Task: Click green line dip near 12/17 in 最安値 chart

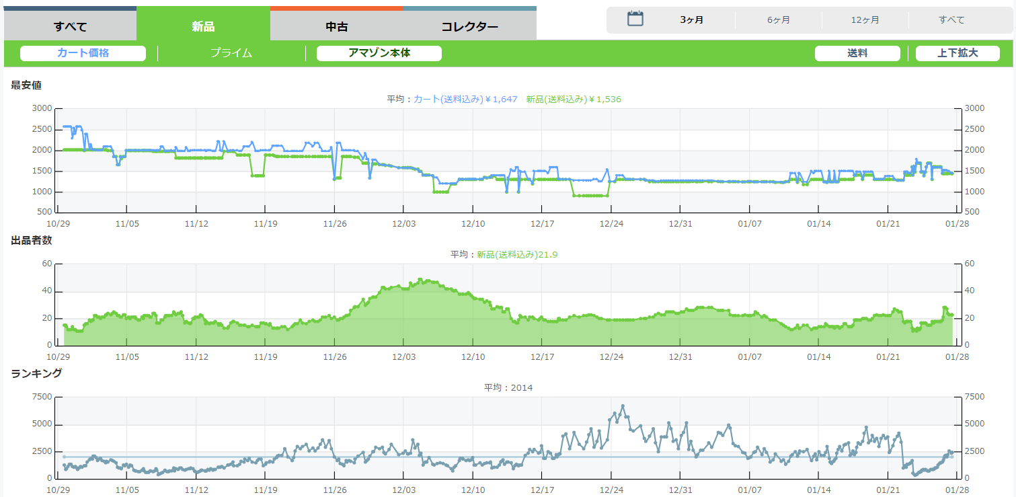Action: [x=590, y=196]
